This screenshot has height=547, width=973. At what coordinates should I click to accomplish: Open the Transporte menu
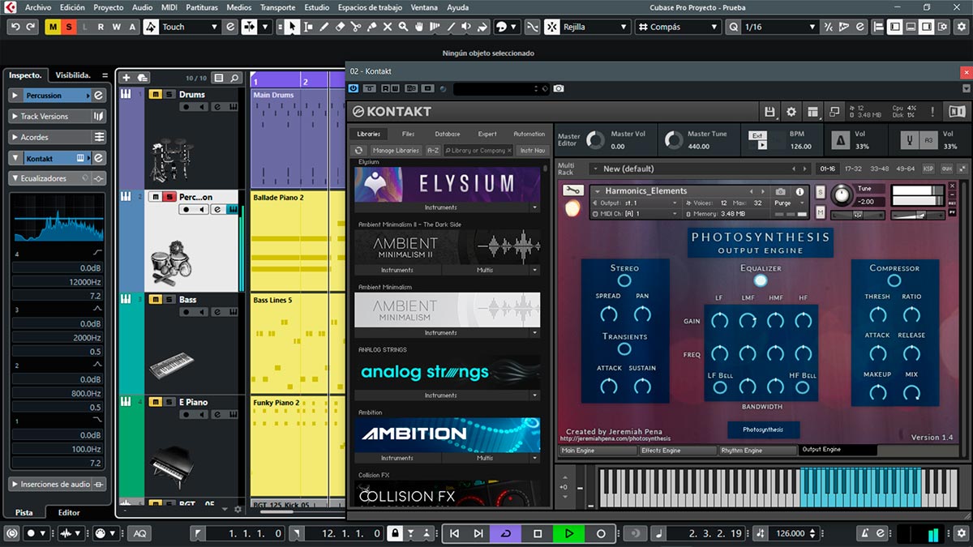click(x=278, y=7)
